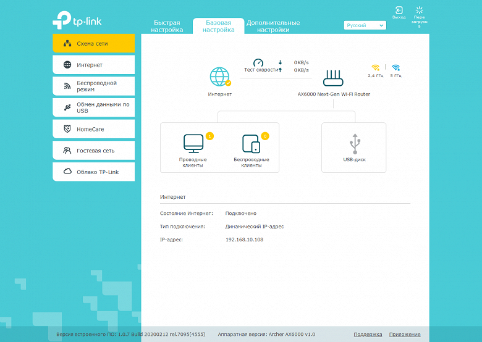This screenshot has width=482, height=342.
Task: Click the guest network people icon
Action: [67, 151]
